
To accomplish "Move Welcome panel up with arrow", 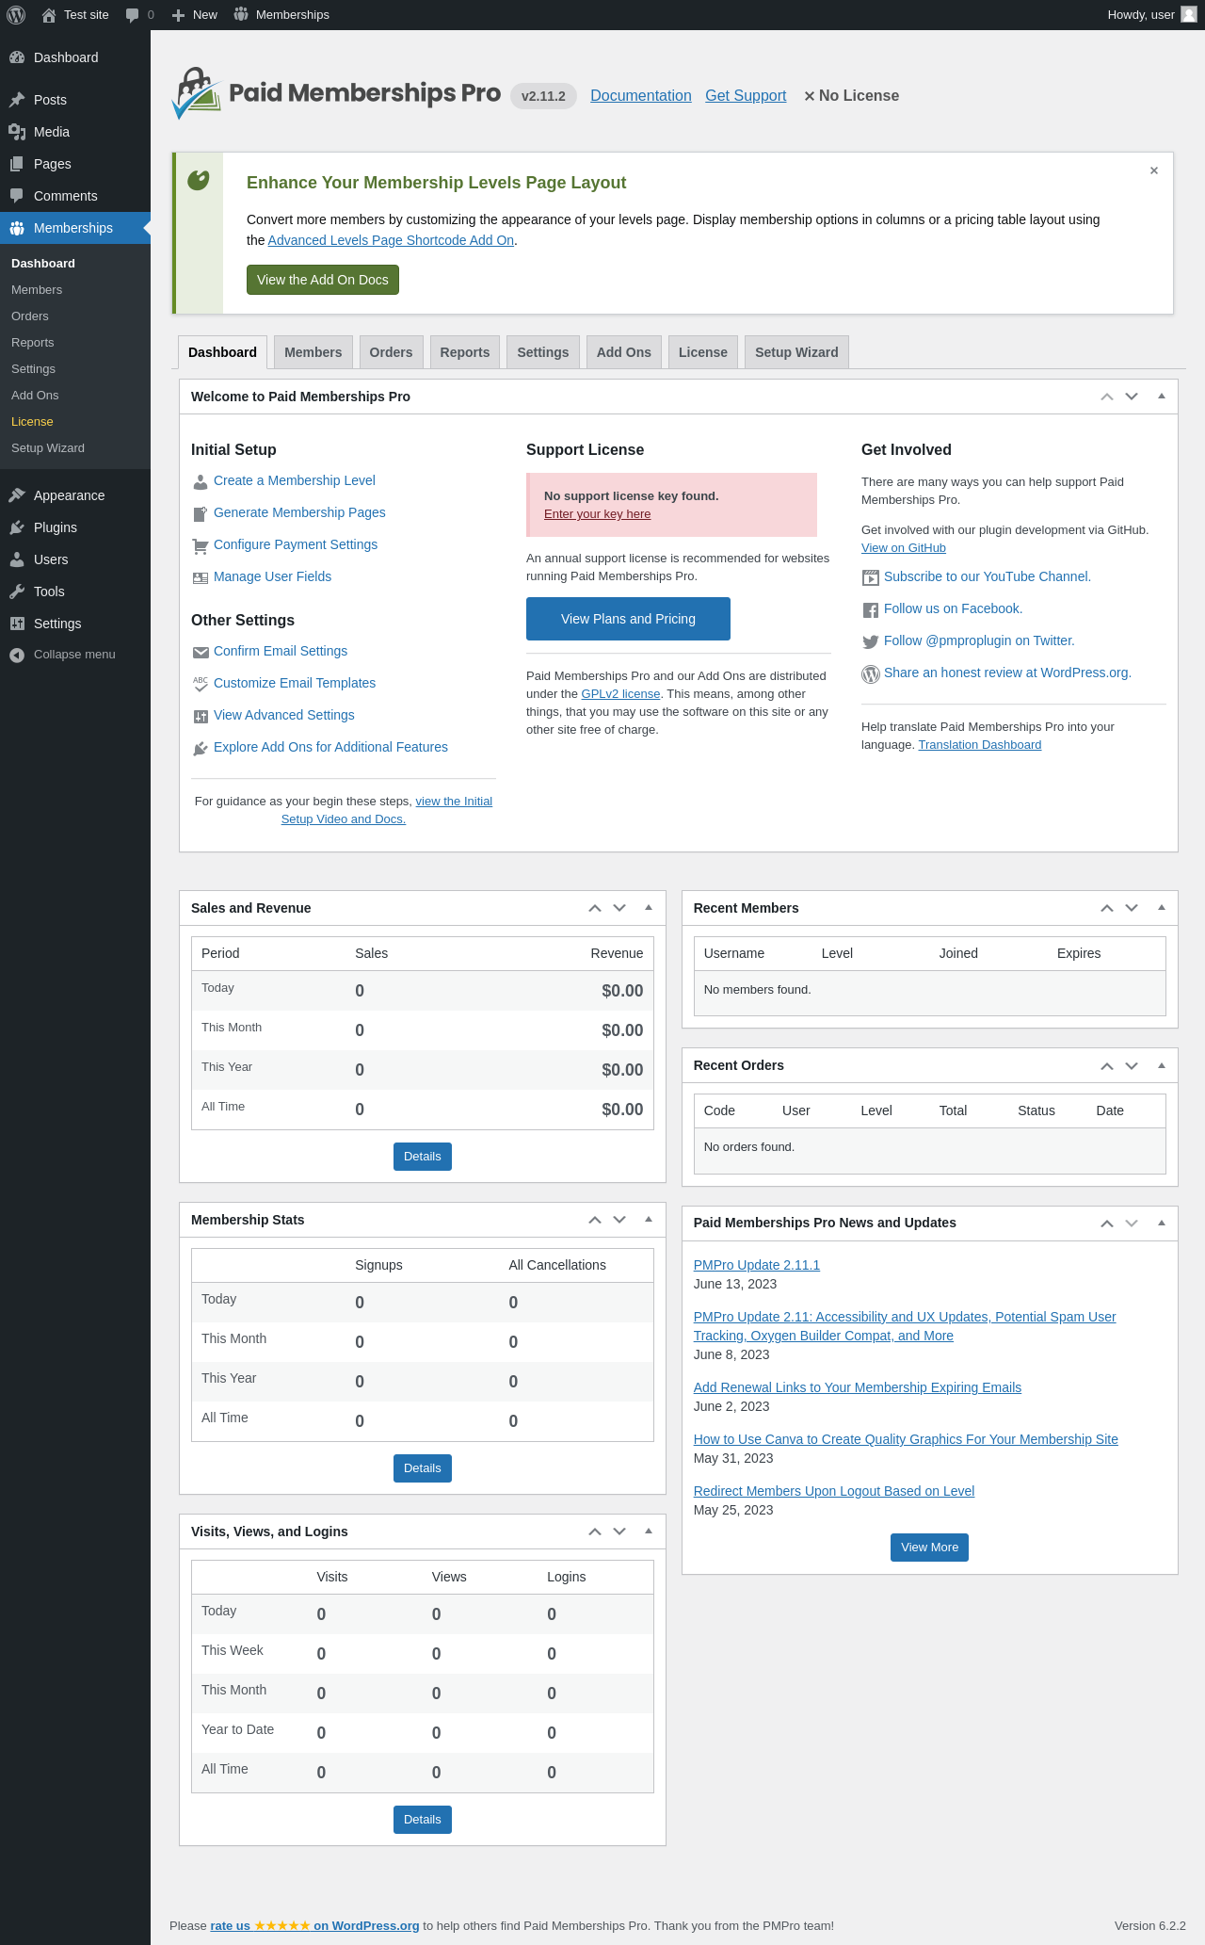I will coord(1107,397).
